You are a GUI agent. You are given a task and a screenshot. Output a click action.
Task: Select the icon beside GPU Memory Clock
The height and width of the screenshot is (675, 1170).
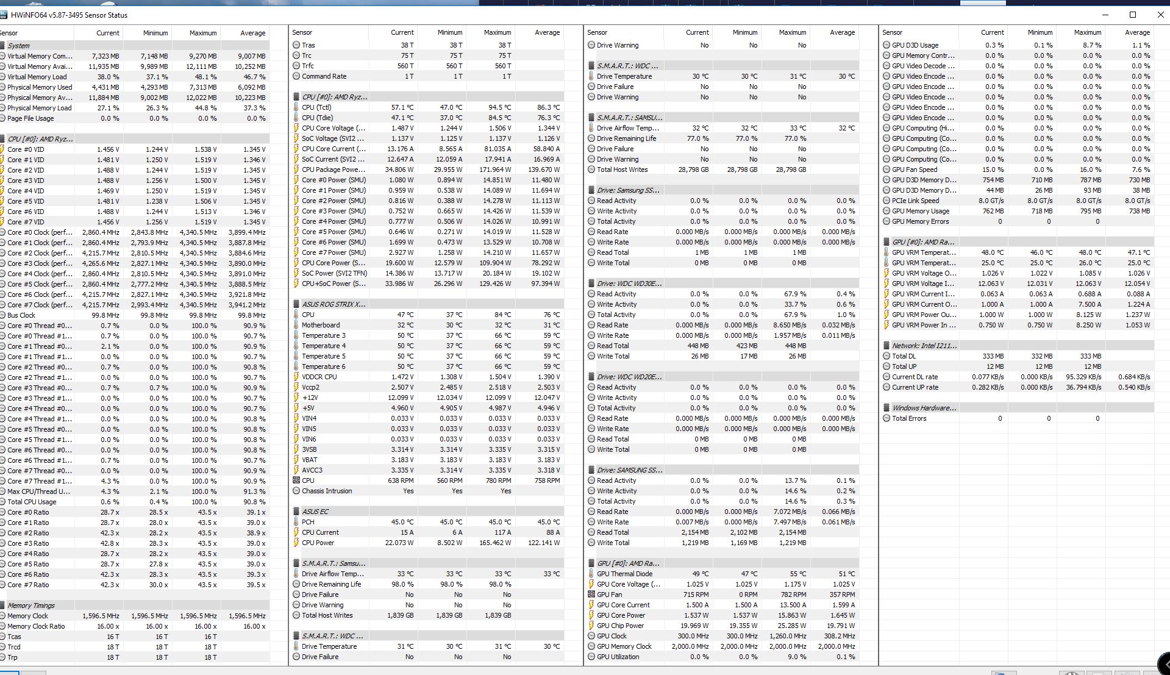pyautogui.click(x=591, y=646)
